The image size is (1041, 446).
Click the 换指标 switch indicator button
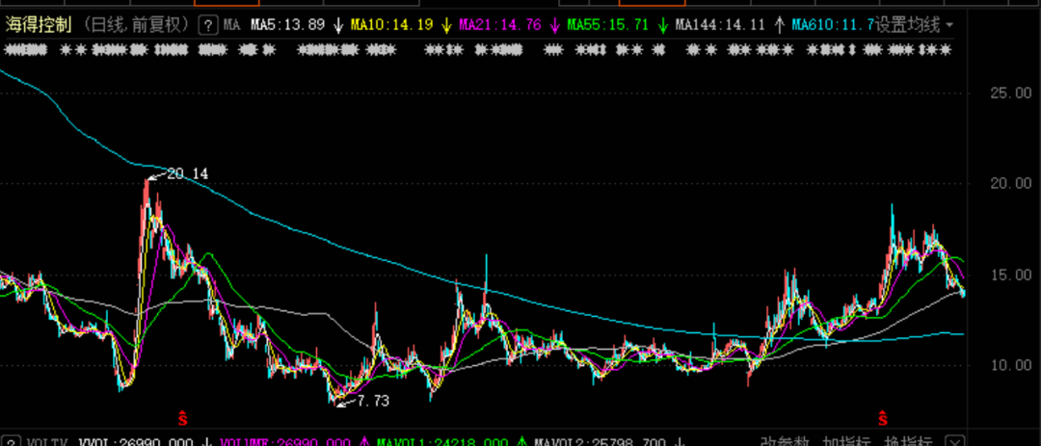909,440
